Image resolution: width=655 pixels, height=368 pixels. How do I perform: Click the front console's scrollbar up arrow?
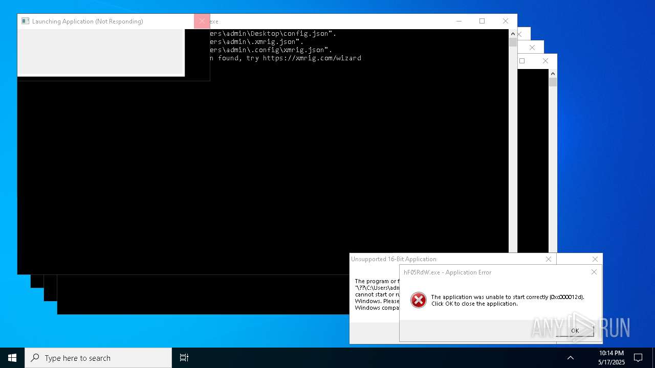coord(513,34)
